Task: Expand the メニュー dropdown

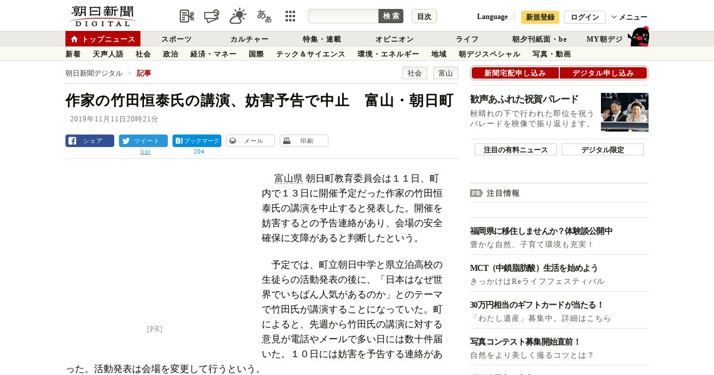Action: pyautogui.click(x=630, y=17)
